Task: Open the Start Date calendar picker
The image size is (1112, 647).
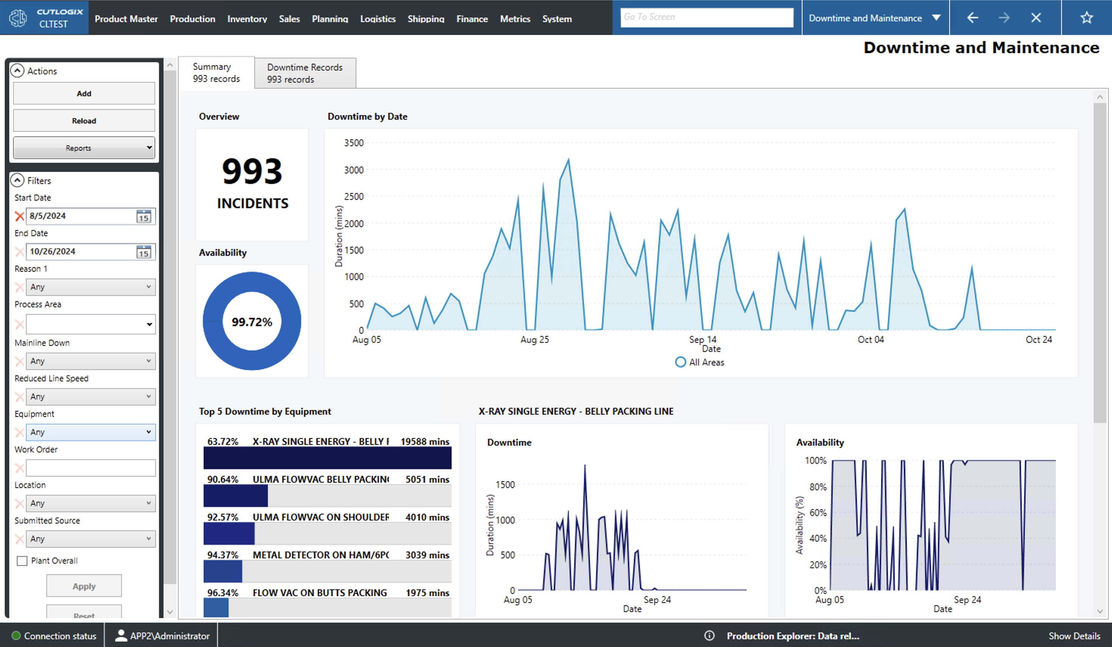Action: coord(143,216)
